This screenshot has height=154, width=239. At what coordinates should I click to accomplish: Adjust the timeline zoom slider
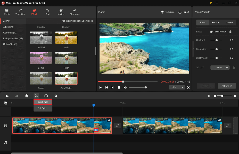coord(225,96)
